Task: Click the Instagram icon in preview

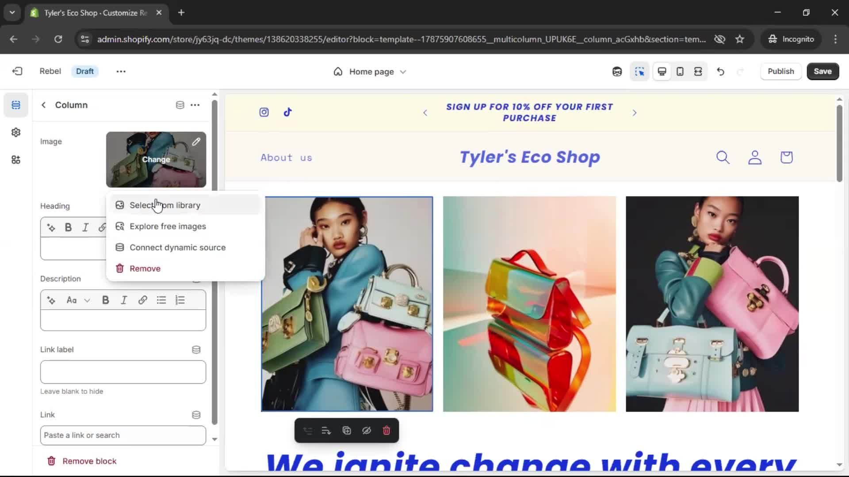Action: point(264,112)
